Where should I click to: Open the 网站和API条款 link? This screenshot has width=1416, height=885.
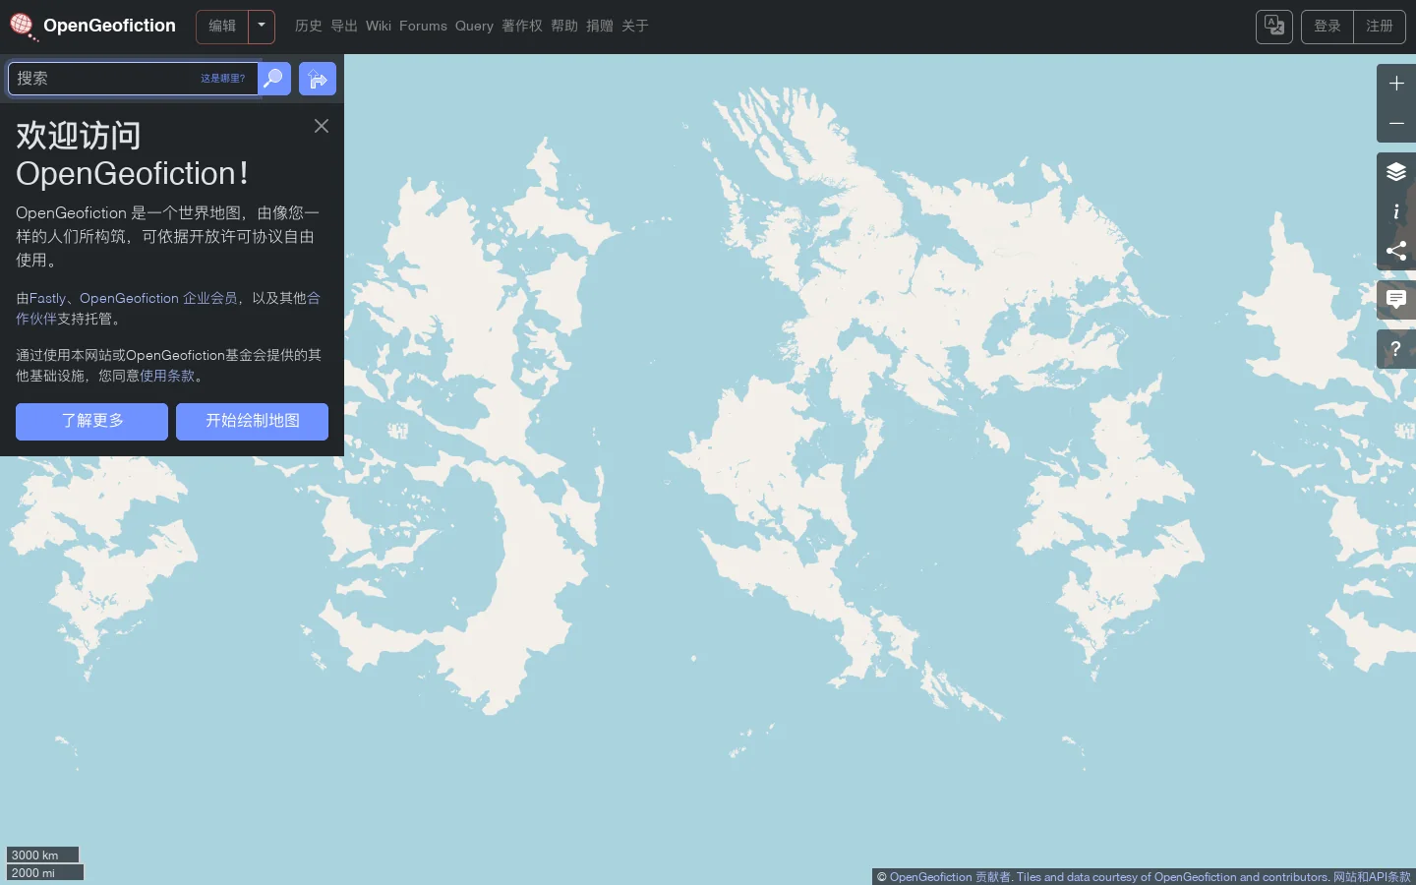(1372, 877)
